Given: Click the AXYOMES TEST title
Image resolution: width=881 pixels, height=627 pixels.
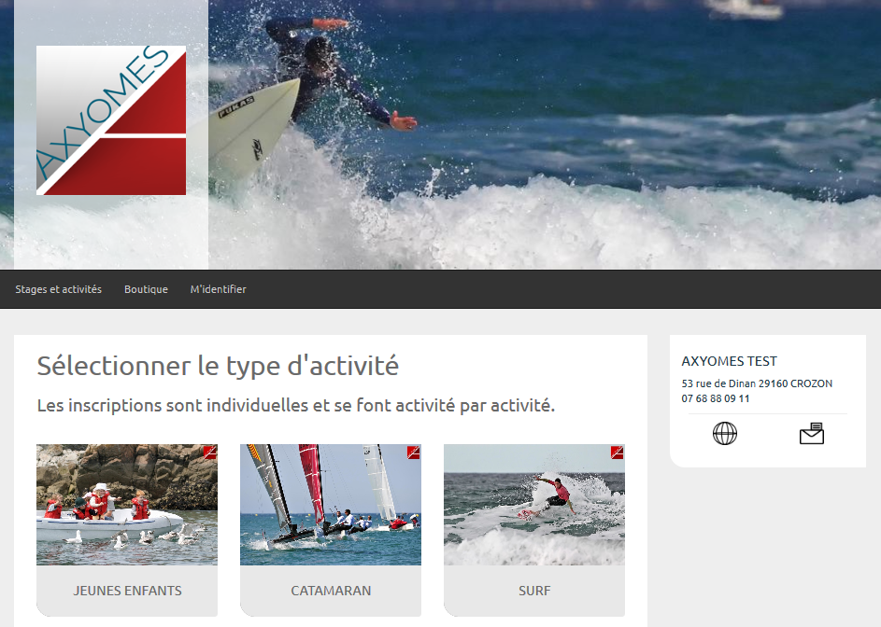Looking at the screenshot, I should point(730,361).
